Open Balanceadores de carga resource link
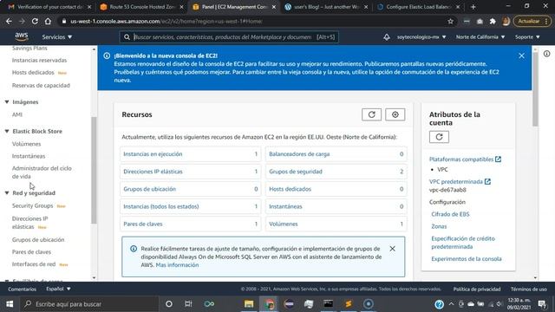 (299, 154)
